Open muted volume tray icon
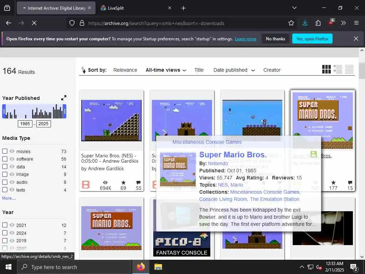 [x=319, y=267]
